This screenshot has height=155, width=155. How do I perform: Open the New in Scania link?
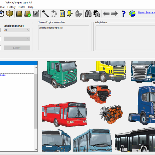click(146, 13)
